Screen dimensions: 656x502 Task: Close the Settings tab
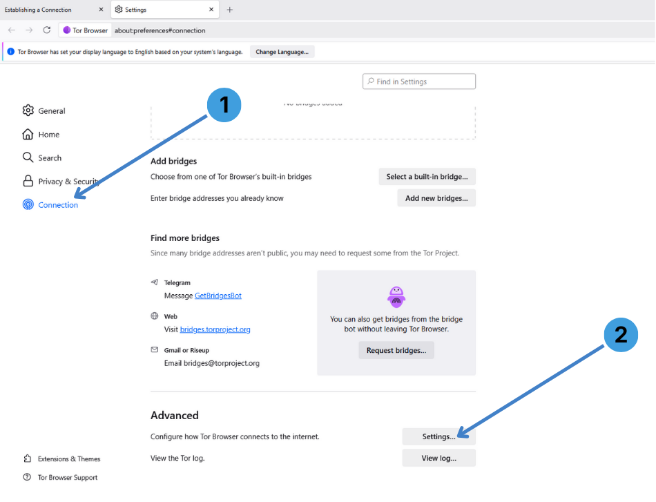pos(211,10)
